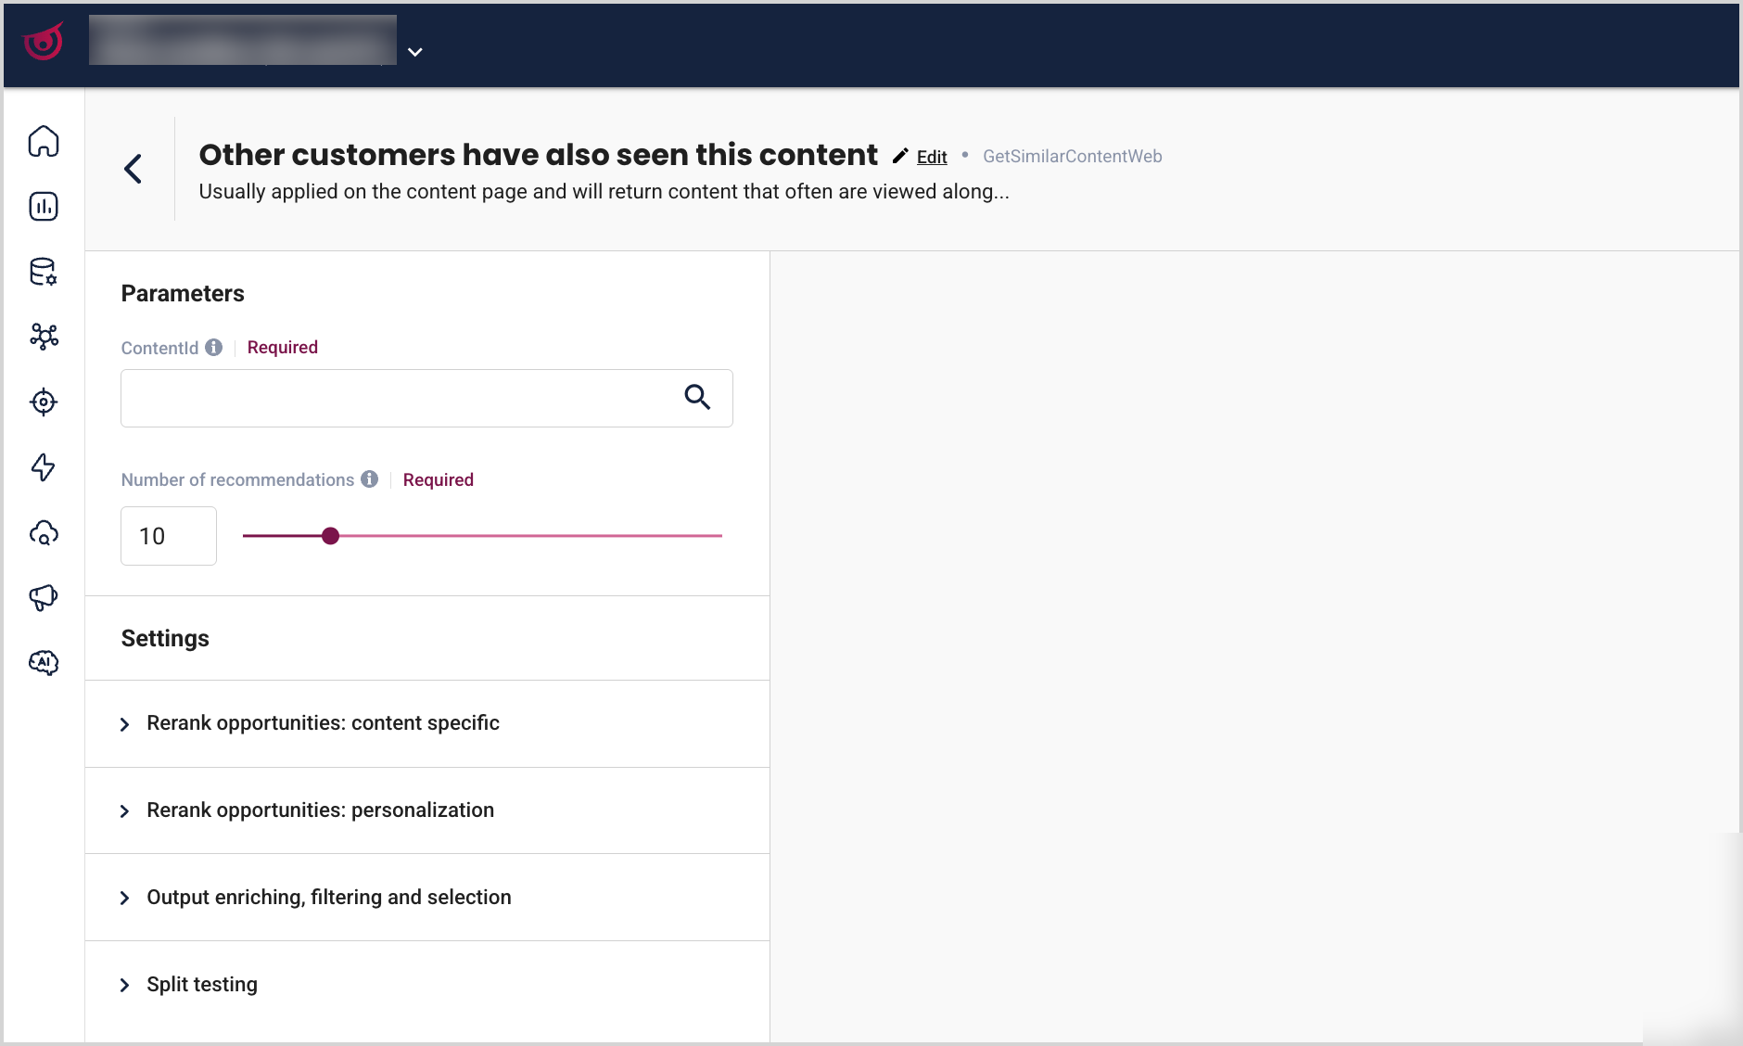Open the AI brain sidebar icon
Image resolution: width=1743 pixels, height=1046 pixels.
click(x=44, y=662)
